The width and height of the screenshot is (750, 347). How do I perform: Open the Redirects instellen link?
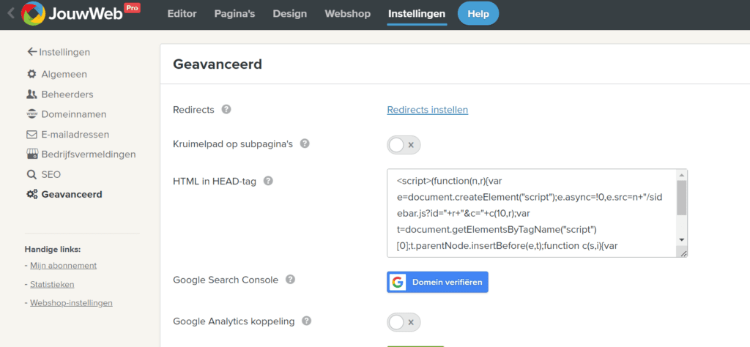427,110
